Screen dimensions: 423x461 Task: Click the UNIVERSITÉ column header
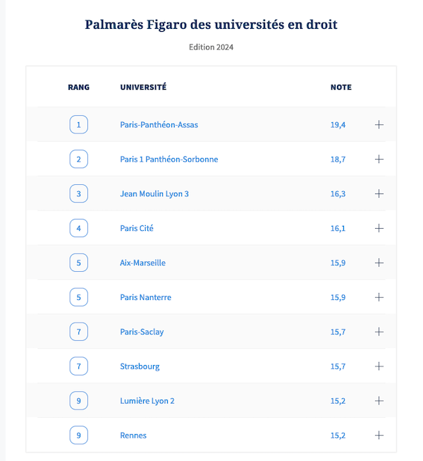(x=143, y=87)
